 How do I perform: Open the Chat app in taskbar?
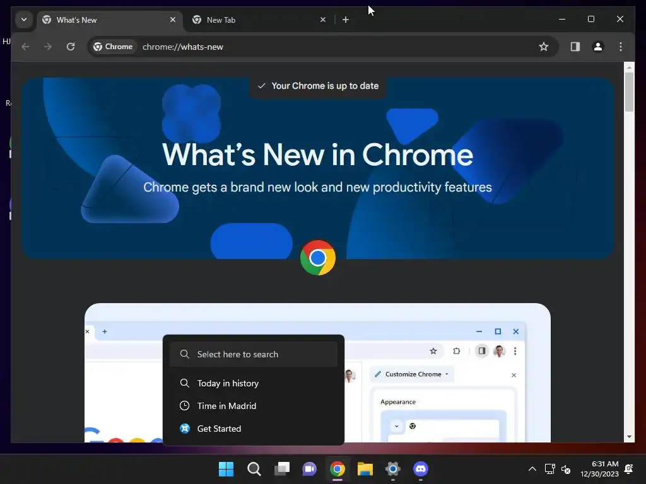tap(309, 469)
